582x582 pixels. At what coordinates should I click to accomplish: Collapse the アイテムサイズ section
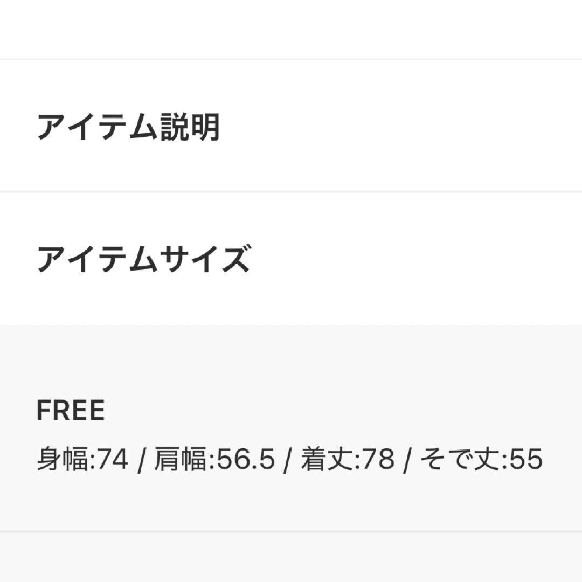(291, 259)
